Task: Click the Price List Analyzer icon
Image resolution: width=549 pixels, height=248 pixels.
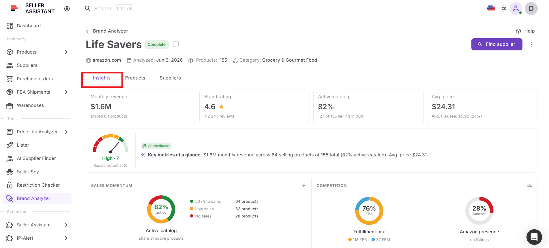Action: pyautogui.click(x=10, y=132)
